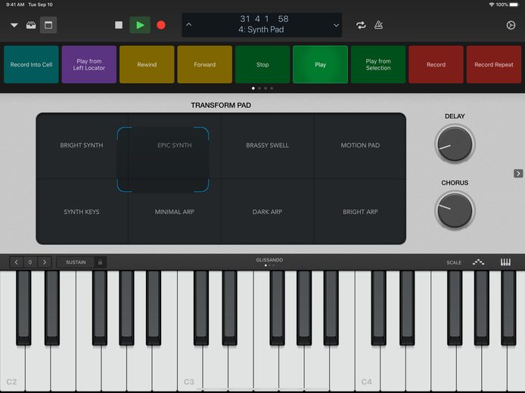This screenshot has width=525, height=393.
Task: Toggle the metronome icon
Action: (379, 25)
